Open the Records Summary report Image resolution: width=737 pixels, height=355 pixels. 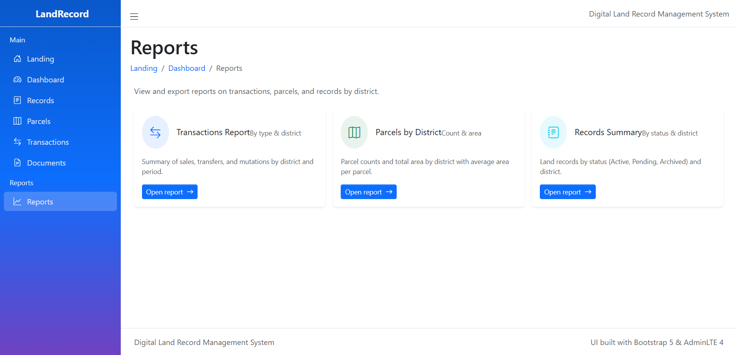(x=567, y=192)
